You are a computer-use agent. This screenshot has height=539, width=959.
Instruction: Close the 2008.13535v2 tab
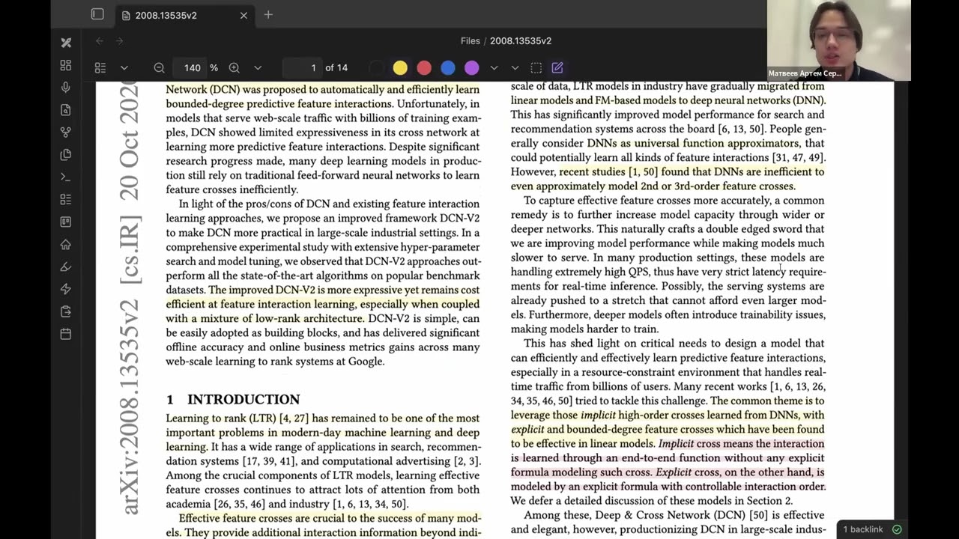click(243, 15)
